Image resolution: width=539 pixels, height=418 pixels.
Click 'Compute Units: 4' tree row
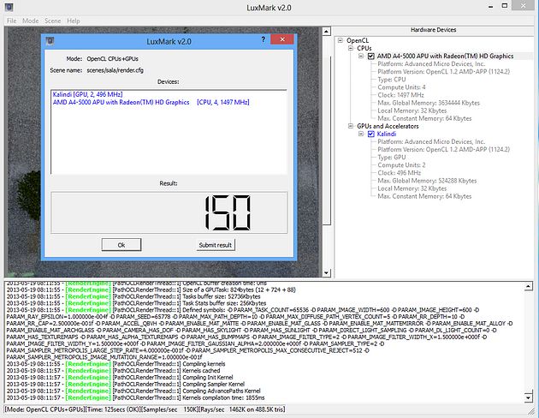401,87
